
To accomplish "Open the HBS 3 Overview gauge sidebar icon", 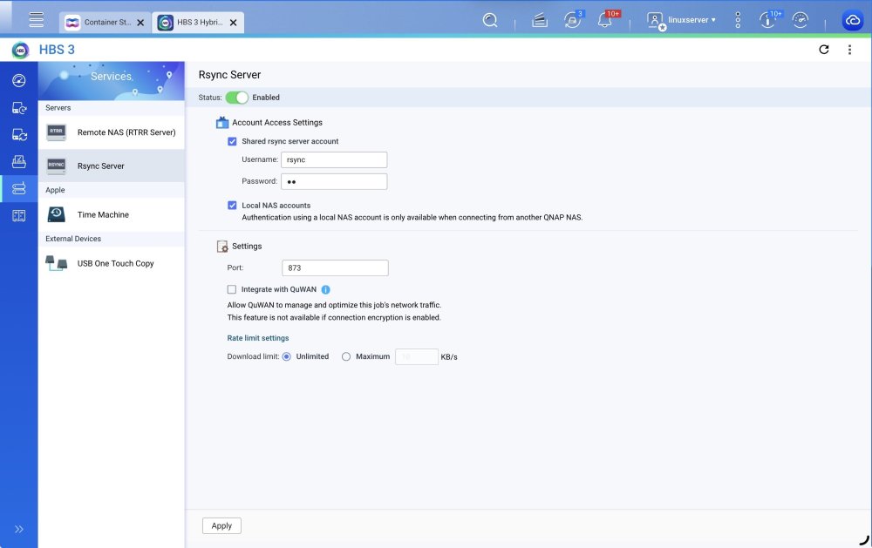I will (19, 80).
